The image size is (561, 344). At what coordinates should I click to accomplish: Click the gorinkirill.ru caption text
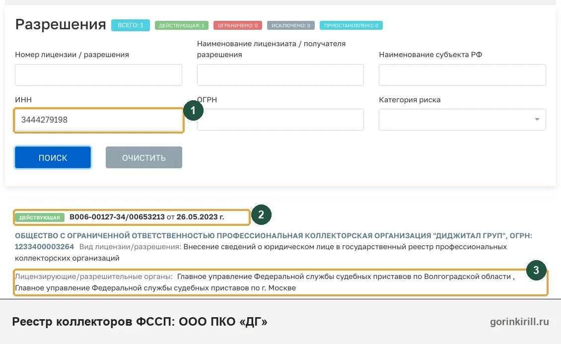pyautogui.click(x=519, y=322)
